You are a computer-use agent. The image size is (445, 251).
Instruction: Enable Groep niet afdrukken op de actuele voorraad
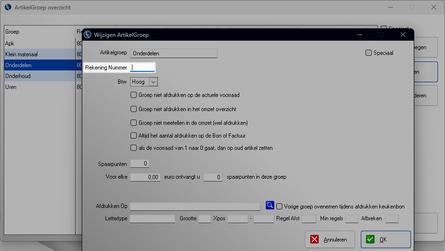(x=134, y=95)
